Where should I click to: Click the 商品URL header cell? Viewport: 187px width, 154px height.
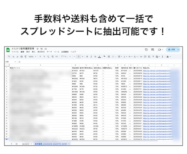coord(149,68)
